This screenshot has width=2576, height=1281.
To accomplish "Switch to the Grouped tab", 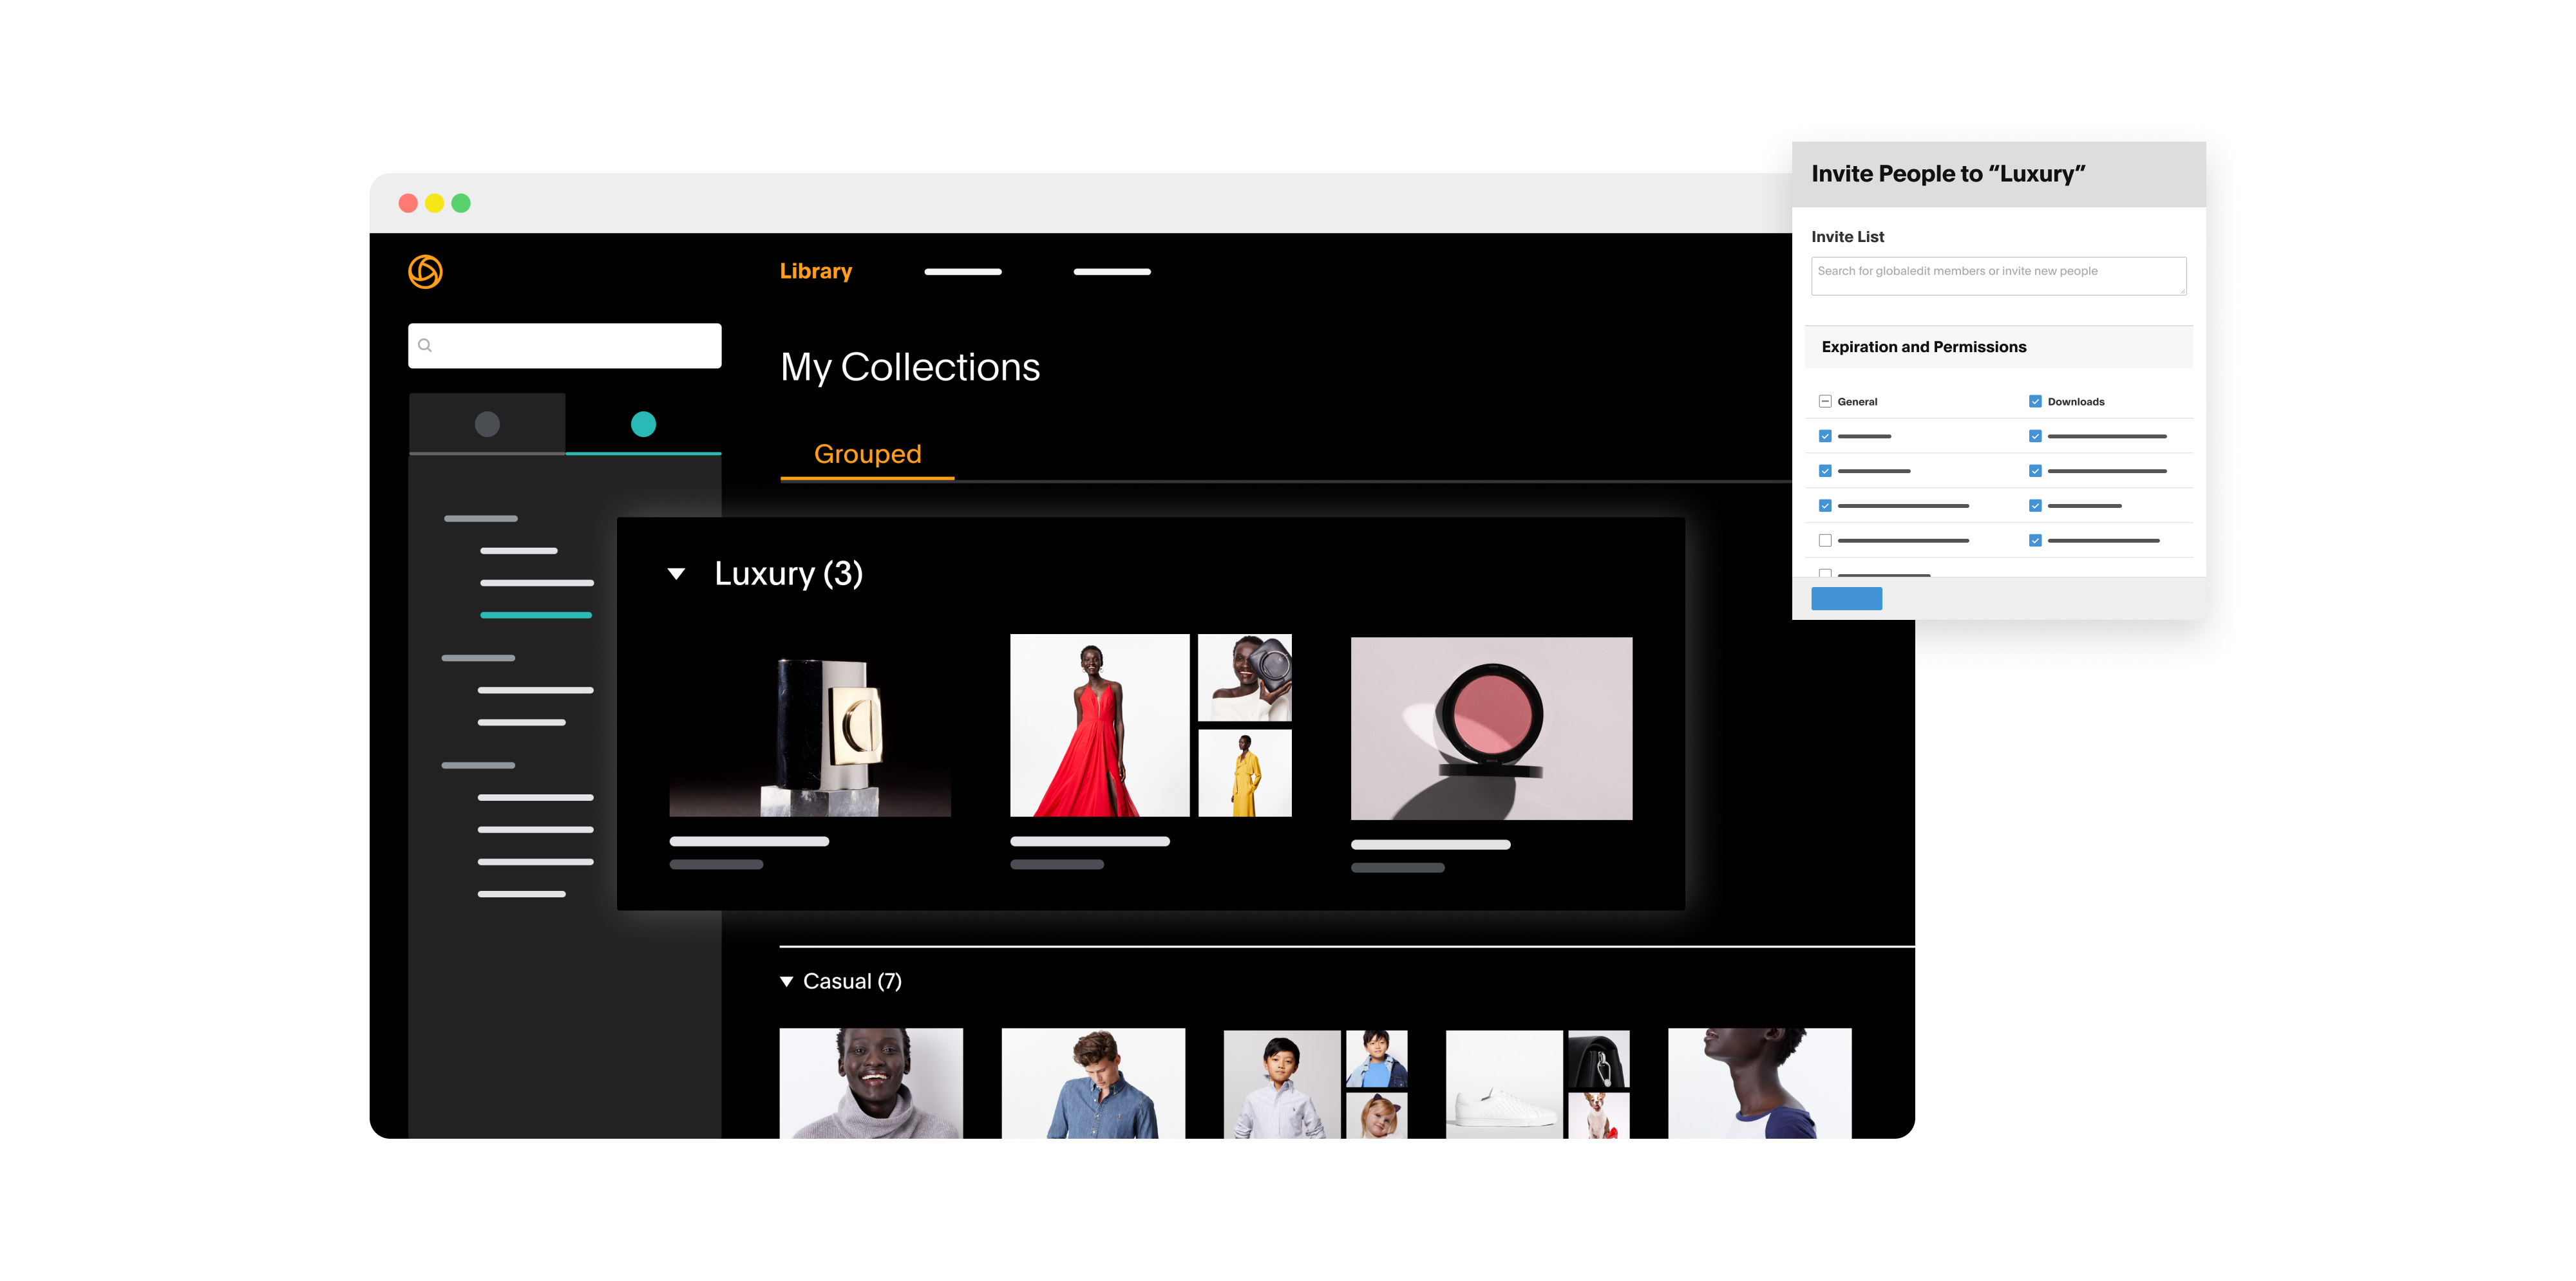I will click(x=864, y=453).
